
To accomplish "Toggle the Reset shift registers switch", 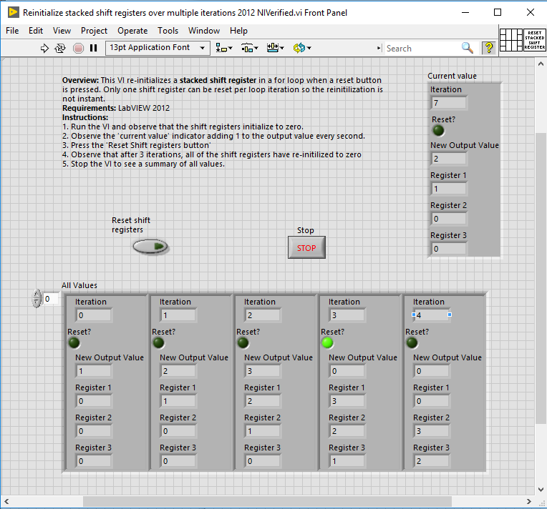I will [150, 247].
